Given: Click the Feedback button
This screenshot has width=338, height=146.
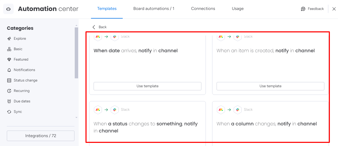Looking at the screenshot, I should point(312,9).
